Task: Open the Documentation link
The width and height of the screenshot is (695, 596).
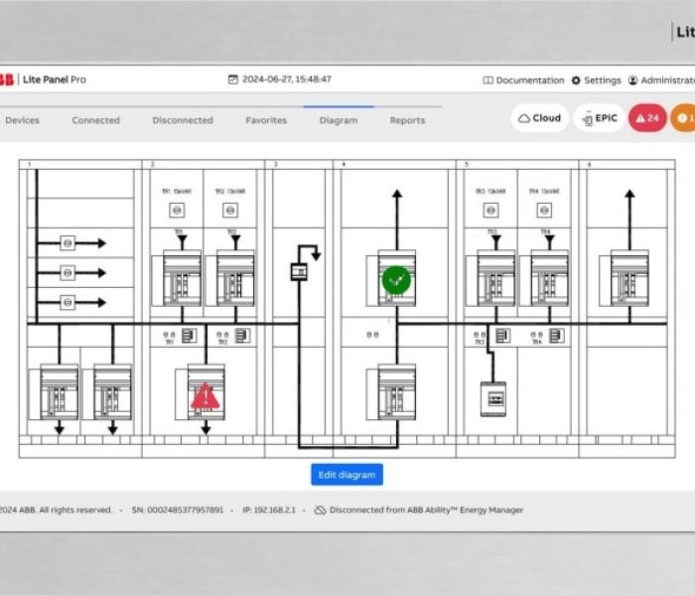Action: [x=523, y=80]
